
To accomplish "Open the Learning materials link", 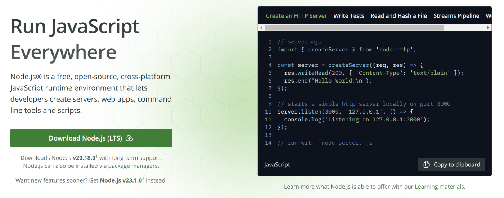I will (x=439, y=187).
